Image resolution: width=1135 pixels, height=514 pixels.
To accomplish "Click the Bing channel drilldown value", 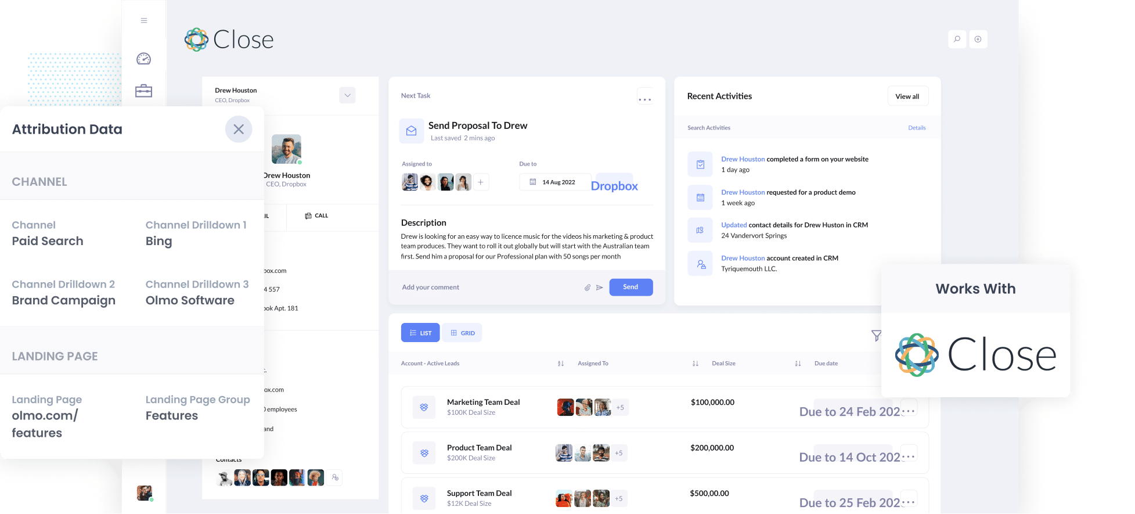I will [x=158, y=242].
